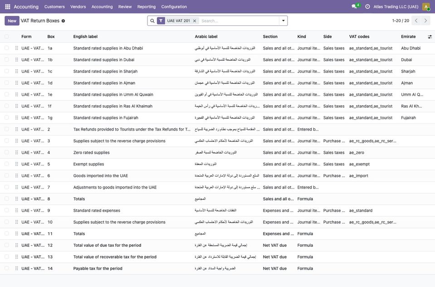Image resolution: width=435 pixels, height=287 pixels.
Task: Open the Configuration menu
Action: click(x=174, y=7)
